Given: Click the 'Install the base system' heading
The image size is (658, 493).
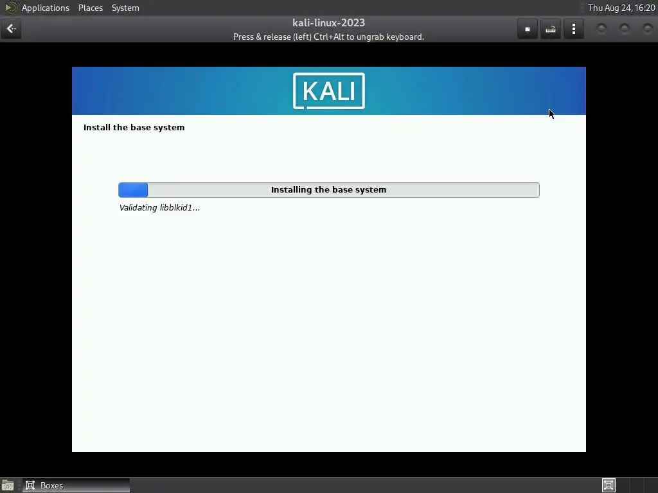Looking at the screenshot, I should [x=134, y=128].
